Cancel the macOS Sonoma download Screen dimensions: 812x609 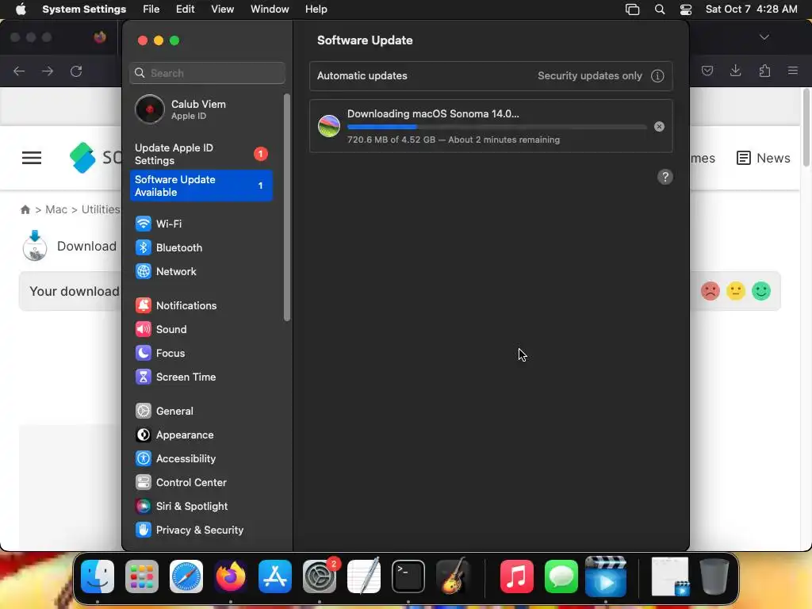pos(659,126)
